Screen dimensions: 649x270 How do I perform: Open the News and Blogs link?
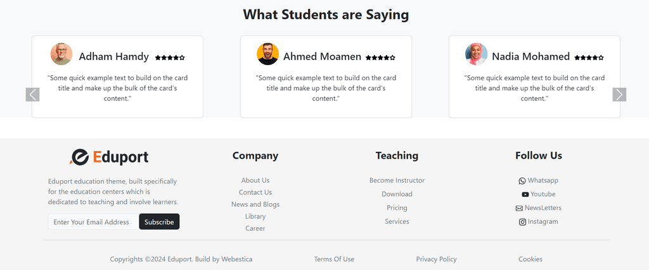pyautogui.click(x=255, y=204)
